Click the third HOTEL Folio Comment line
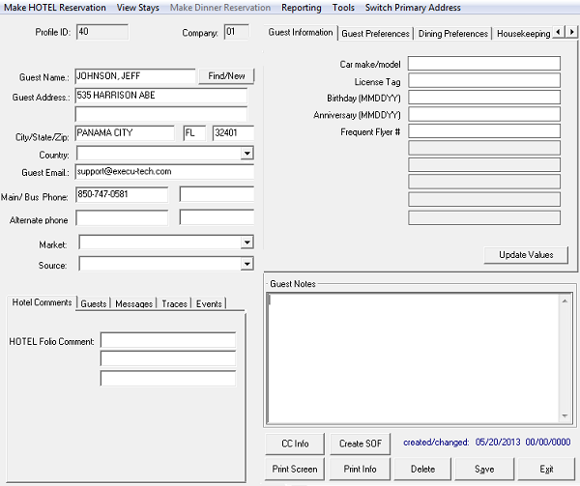 (168, 379)
